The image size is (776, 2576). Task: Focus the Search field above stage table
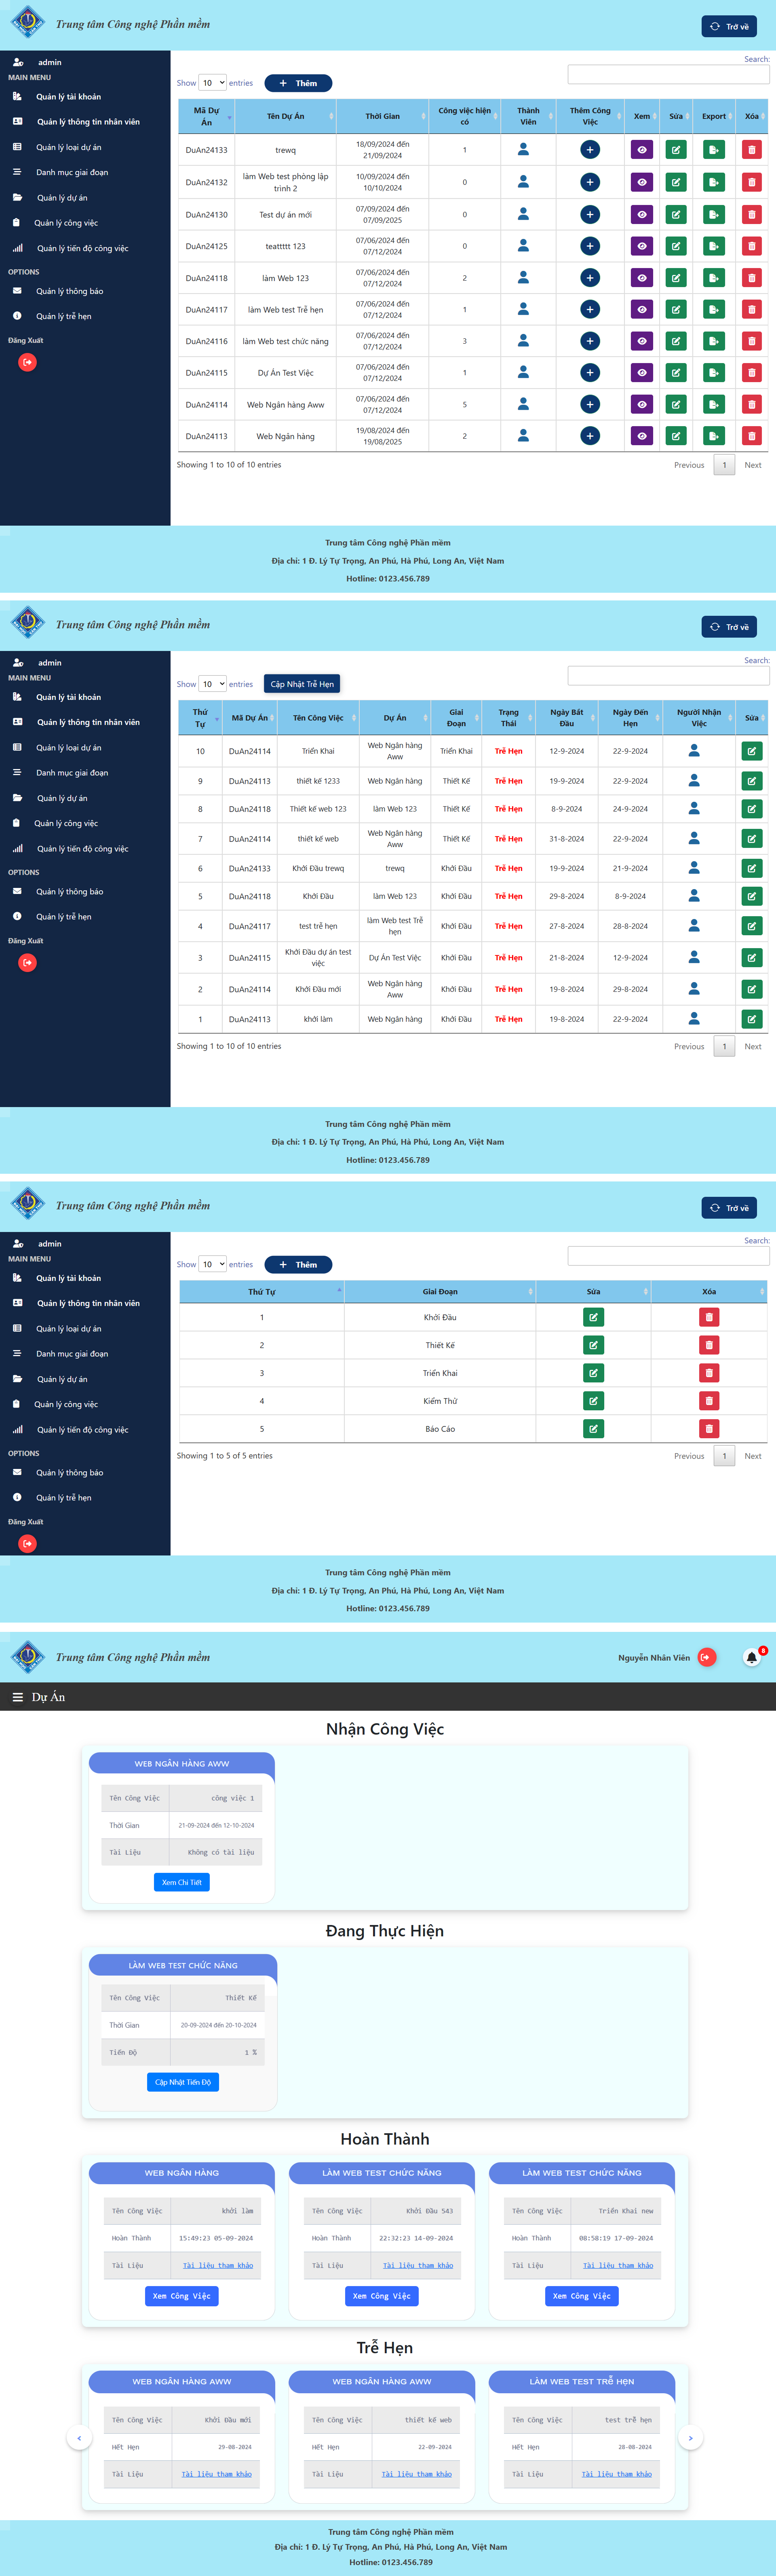(669, 1255)
